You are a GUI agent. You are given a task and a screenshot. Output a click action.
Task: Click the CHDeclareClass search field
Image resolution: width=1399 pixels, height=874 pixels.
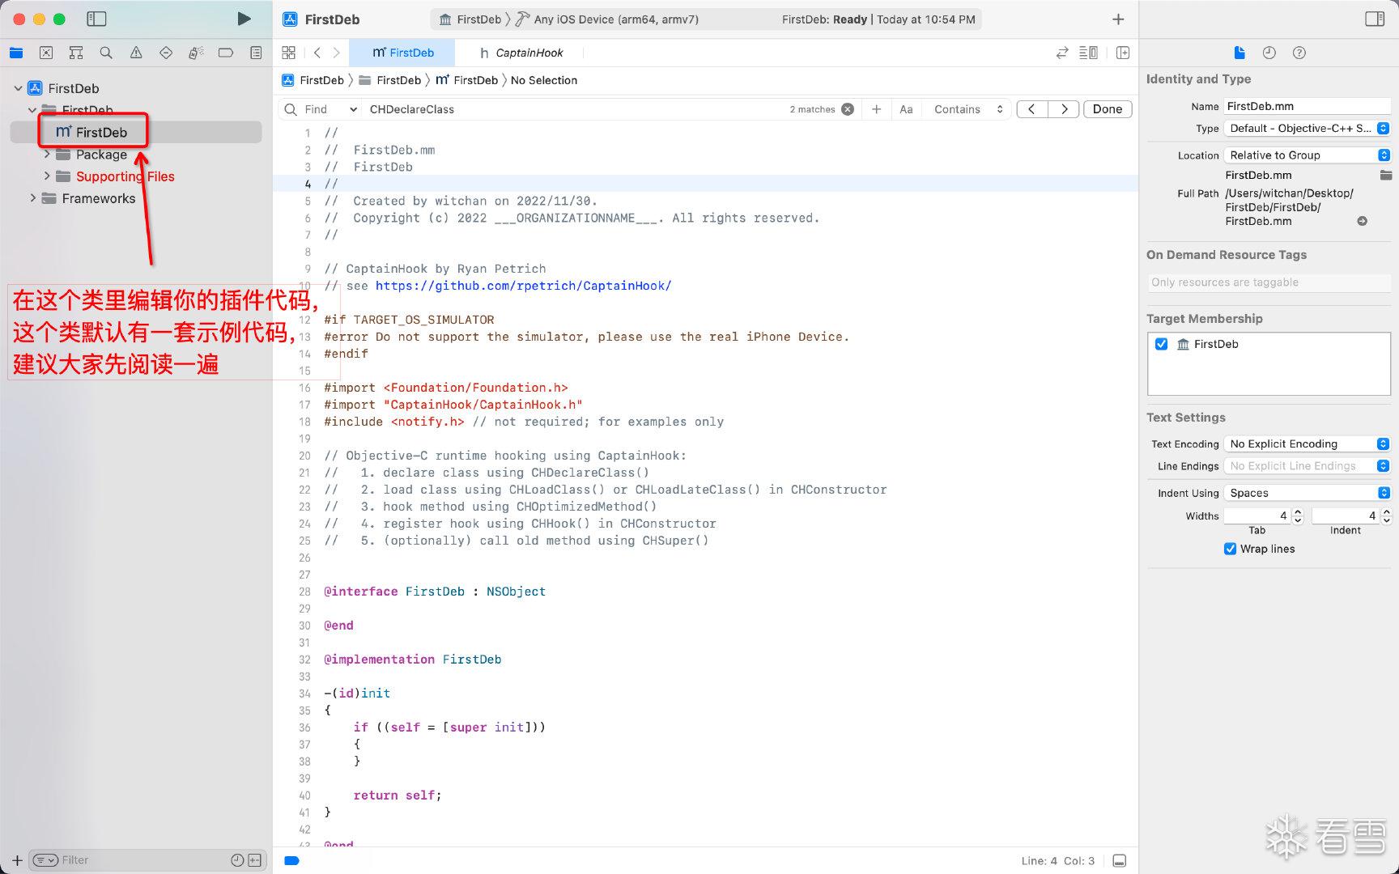coord(575,109)
